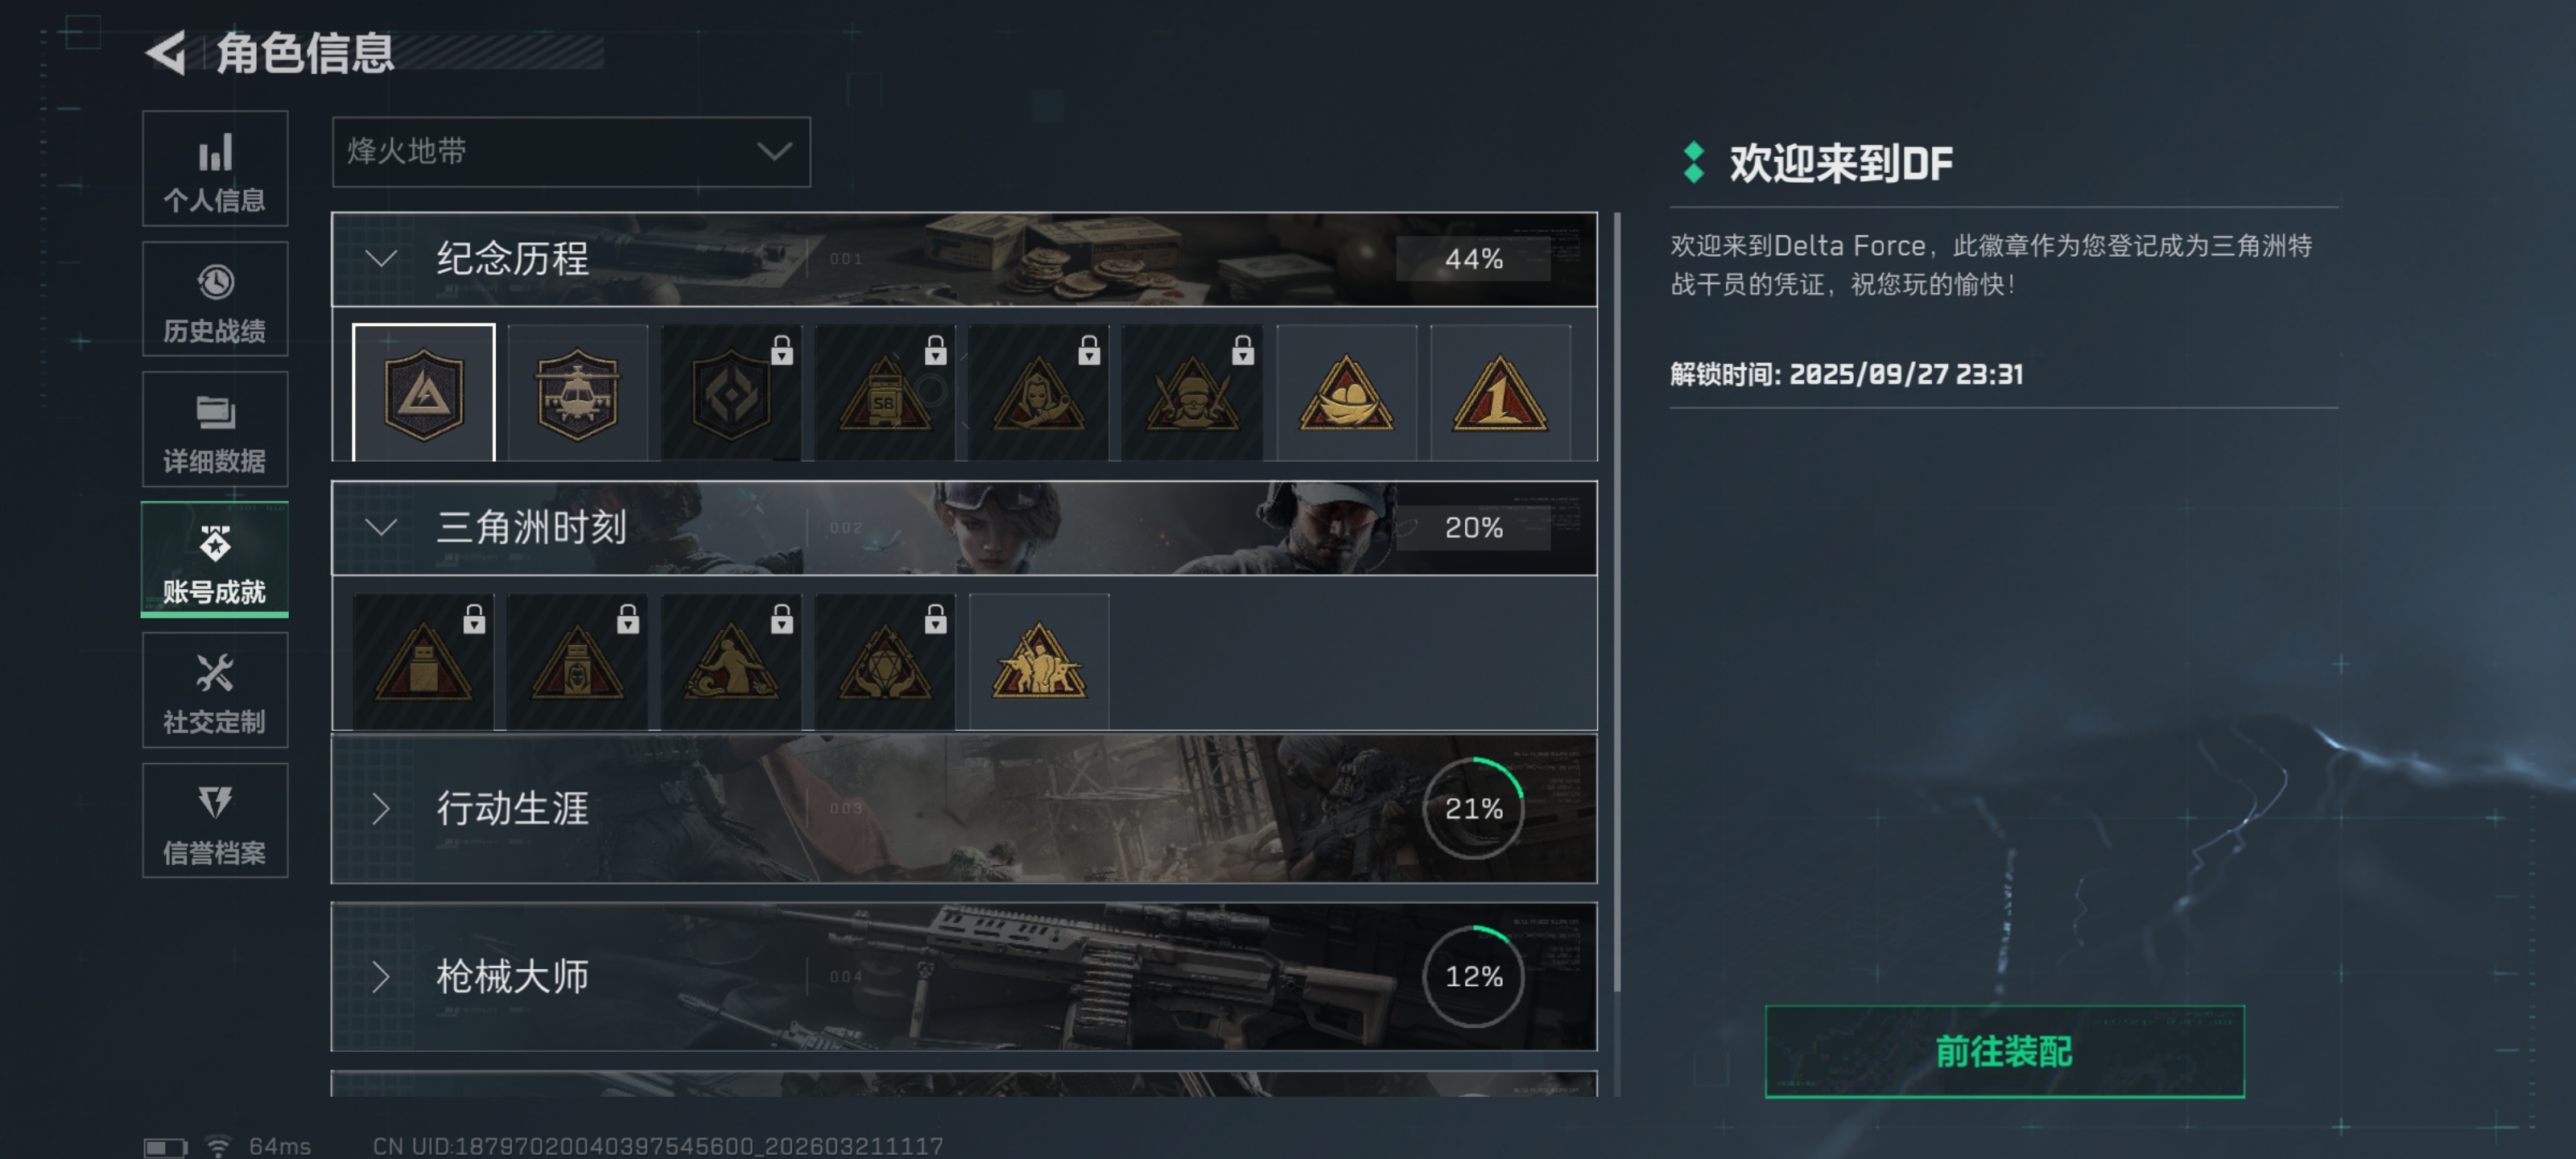This screenshot has height=1159, width=2576.
Task: Go to the 信誉档案 tab
Action: [x=215, y=821]
